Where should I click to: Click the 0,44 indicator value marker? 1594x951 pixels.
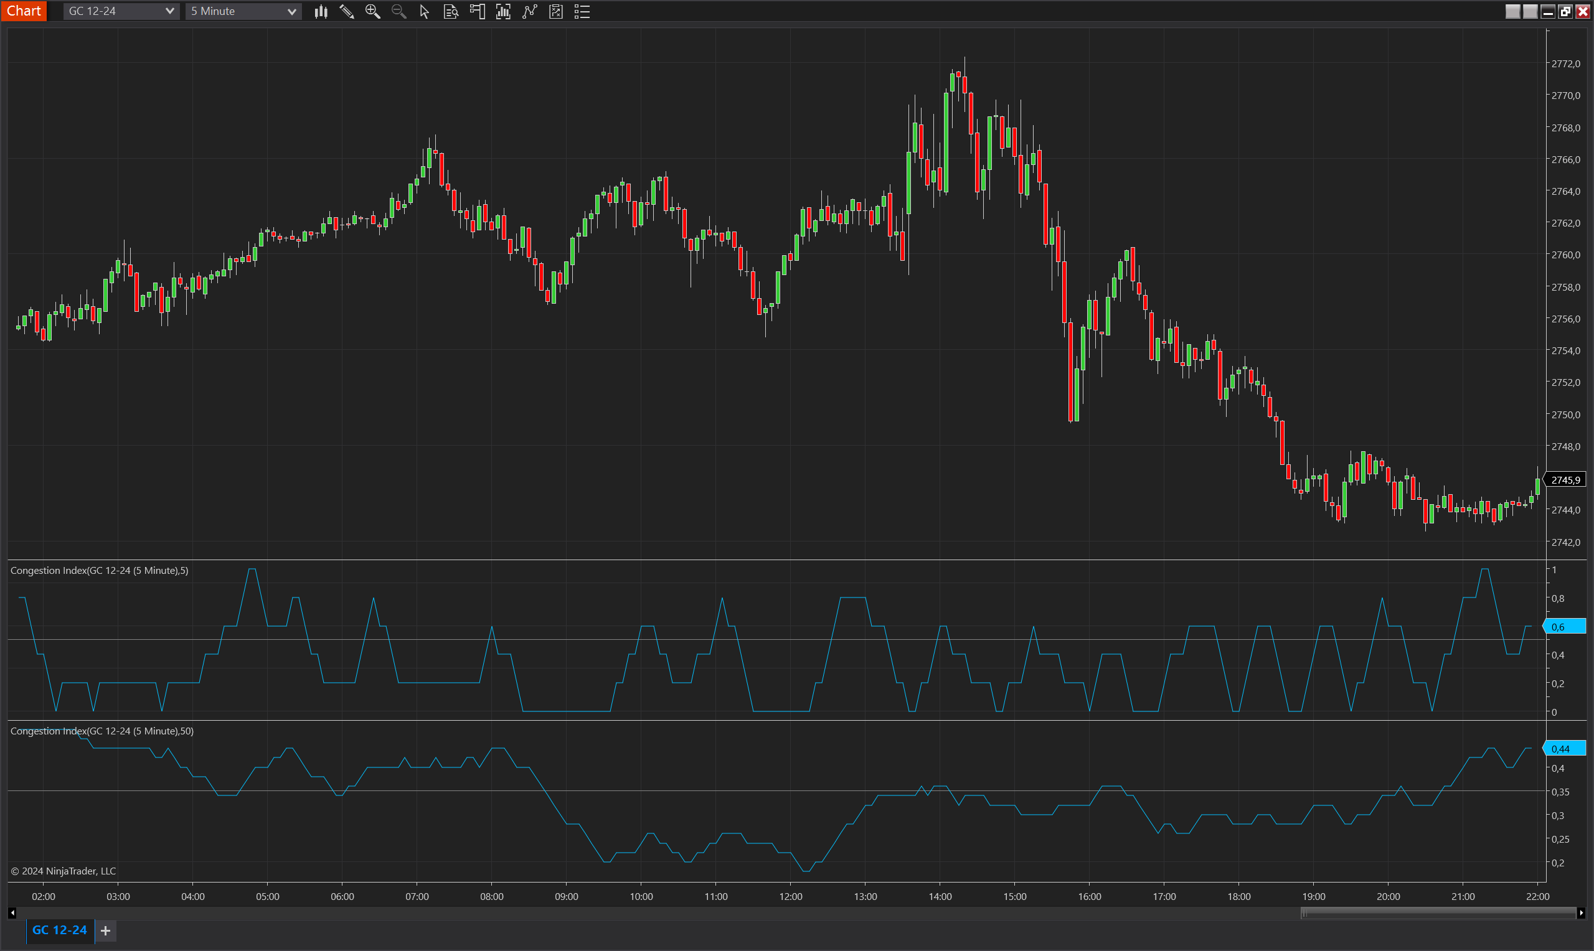1565,749
